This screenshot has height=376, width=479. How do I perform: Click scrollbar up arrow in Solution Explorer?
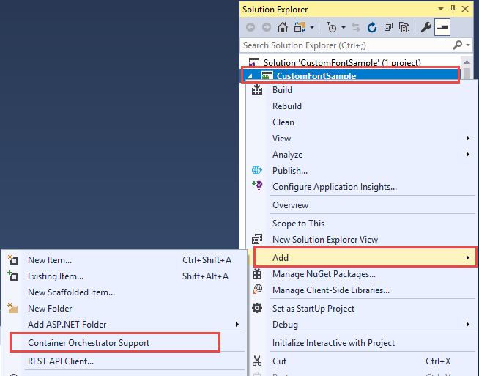point(467,62)
